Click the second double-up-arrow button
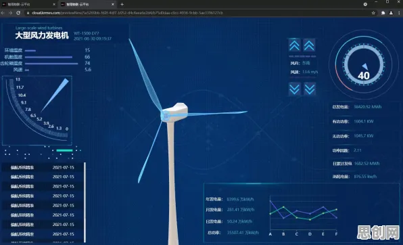The image size is (403, 245). coord(309,45)
